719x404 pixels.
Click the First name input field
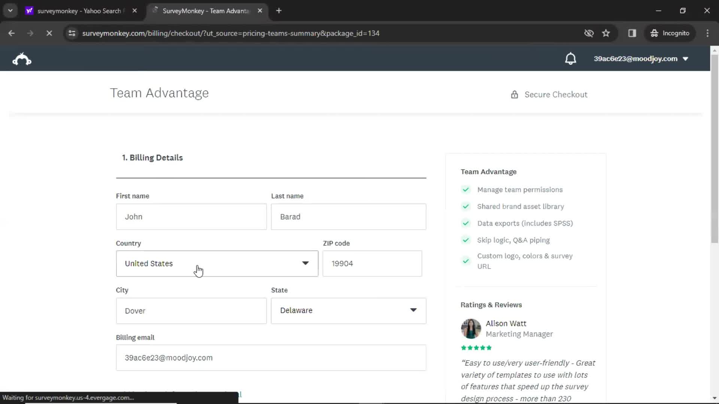[191, 217]
